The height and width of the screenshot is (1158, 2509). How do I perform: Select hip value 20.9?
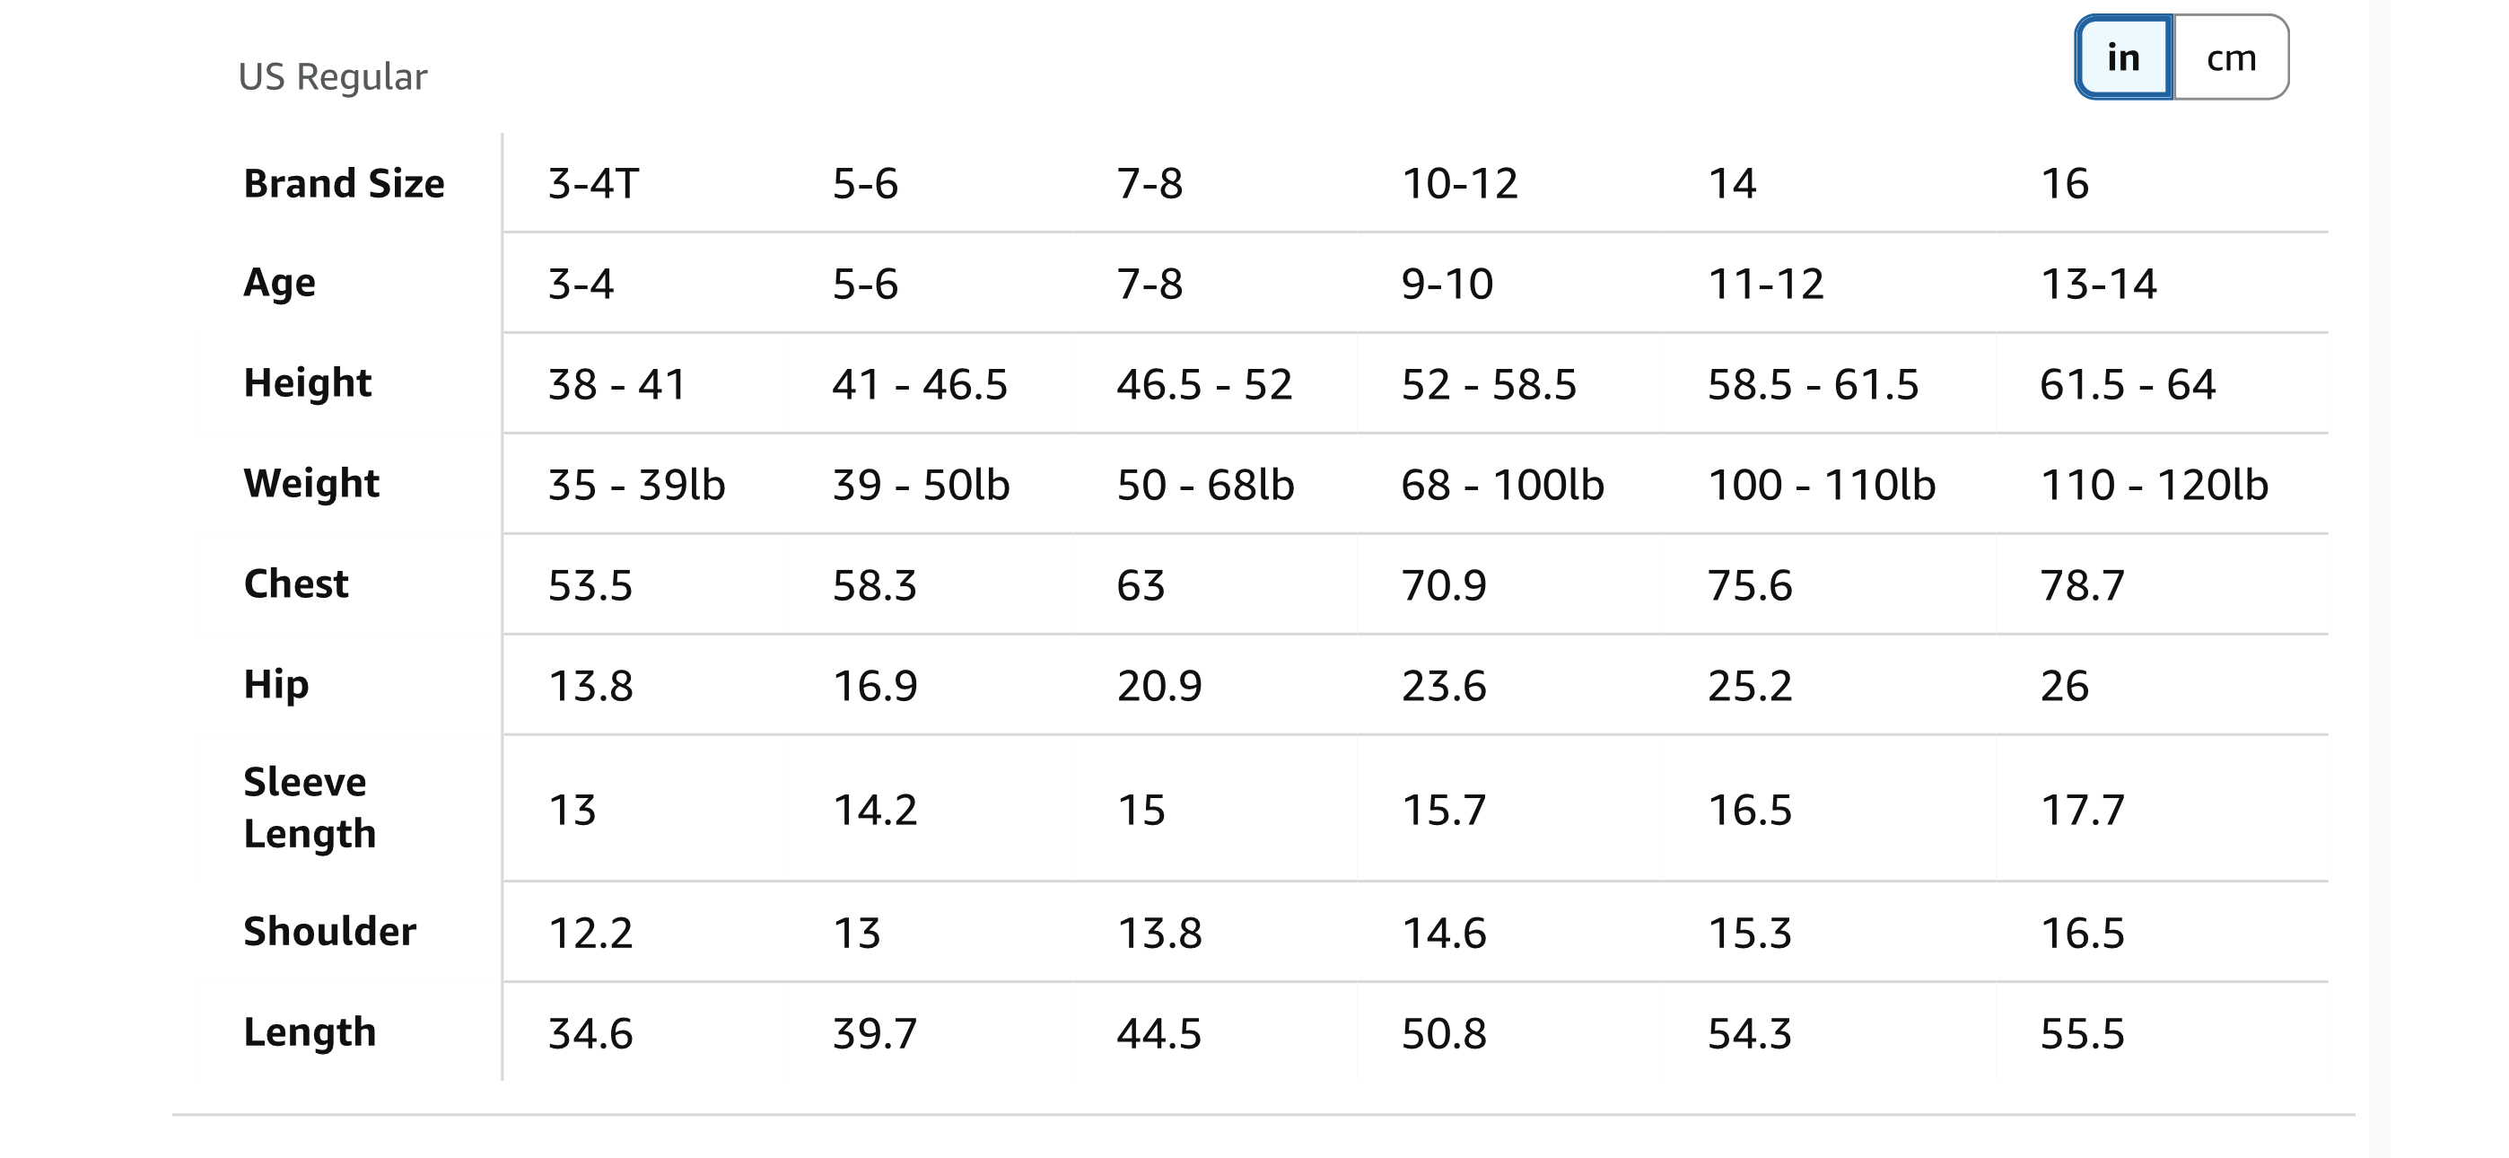click(x=1159, y=685)
